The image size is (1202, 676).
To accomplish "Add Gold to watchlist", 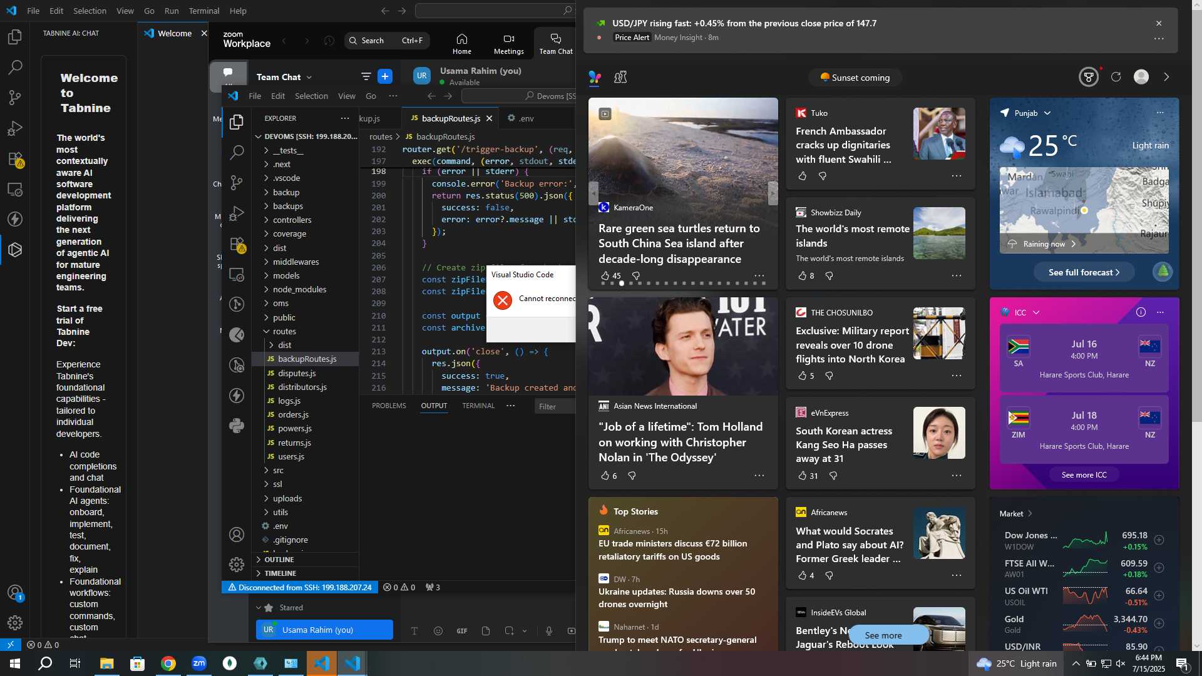I will click(x=1159, y=623).
